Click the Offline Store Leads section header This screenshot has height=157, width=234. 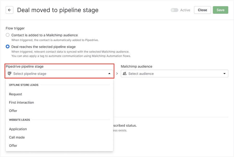(x=24, y=85)
